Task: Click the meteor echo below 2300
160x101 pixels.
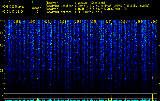Action: point(152,78)
